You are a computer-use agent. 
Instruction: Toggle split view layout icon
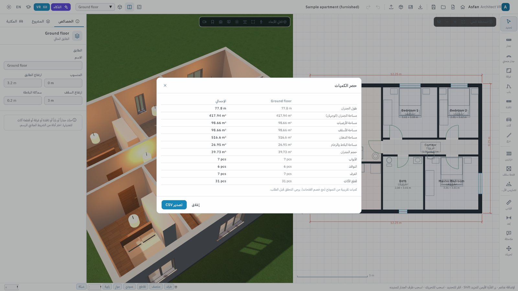[x=129, y=7]
